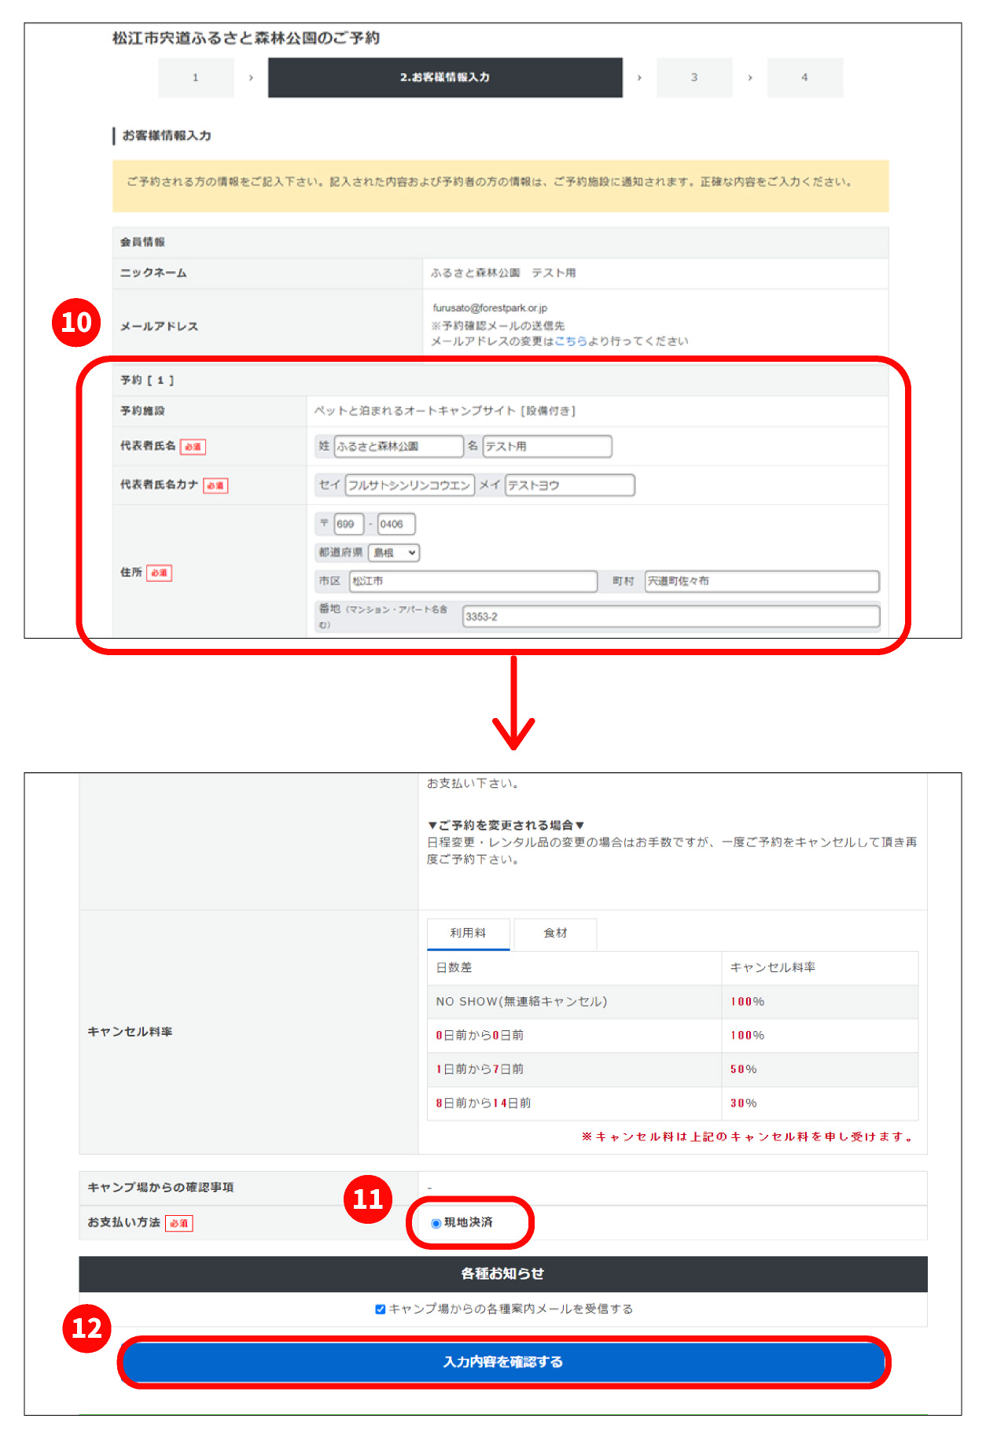986x1444 pixels.
Task: Click the 姓 surname input field
Action: pos(399,447)
